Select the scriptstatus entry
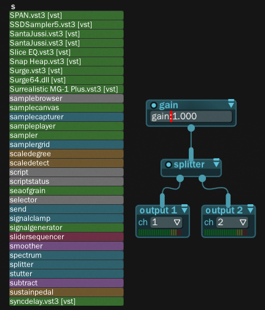The image size is (265, 310). 66,181
